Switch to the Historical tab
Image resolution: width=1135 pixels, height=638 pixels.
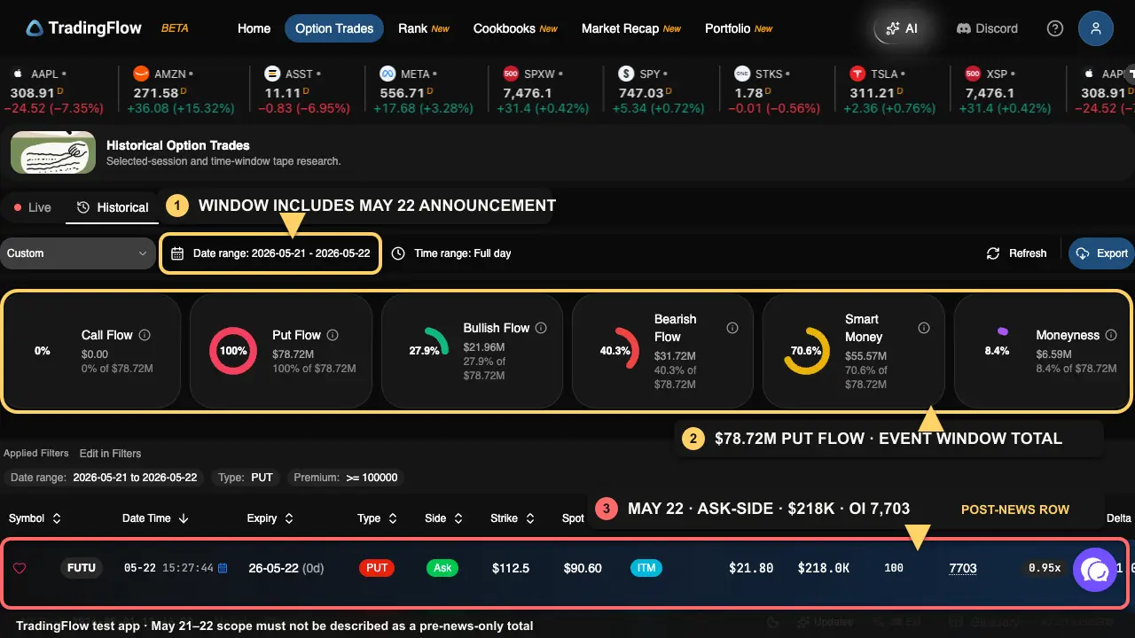click(x=113, y=207)
